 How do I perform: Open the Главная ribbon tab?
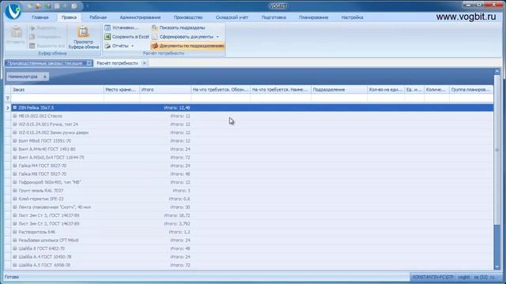(x=40, y=17)
